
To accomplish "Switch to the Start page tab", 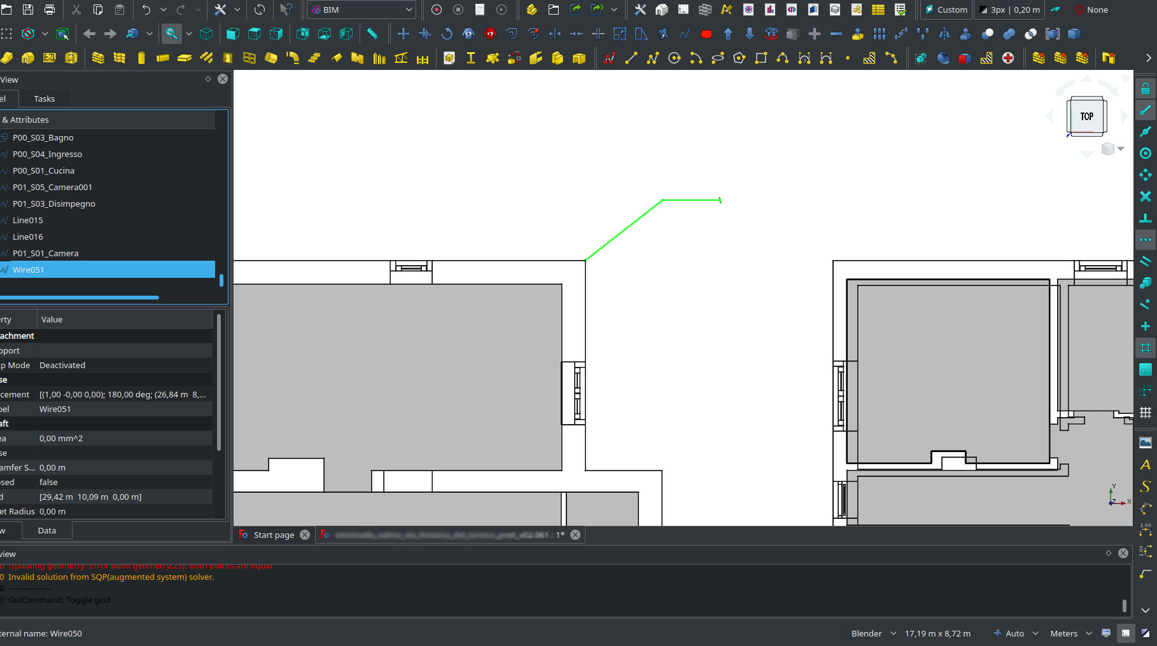I will point(273,535).
